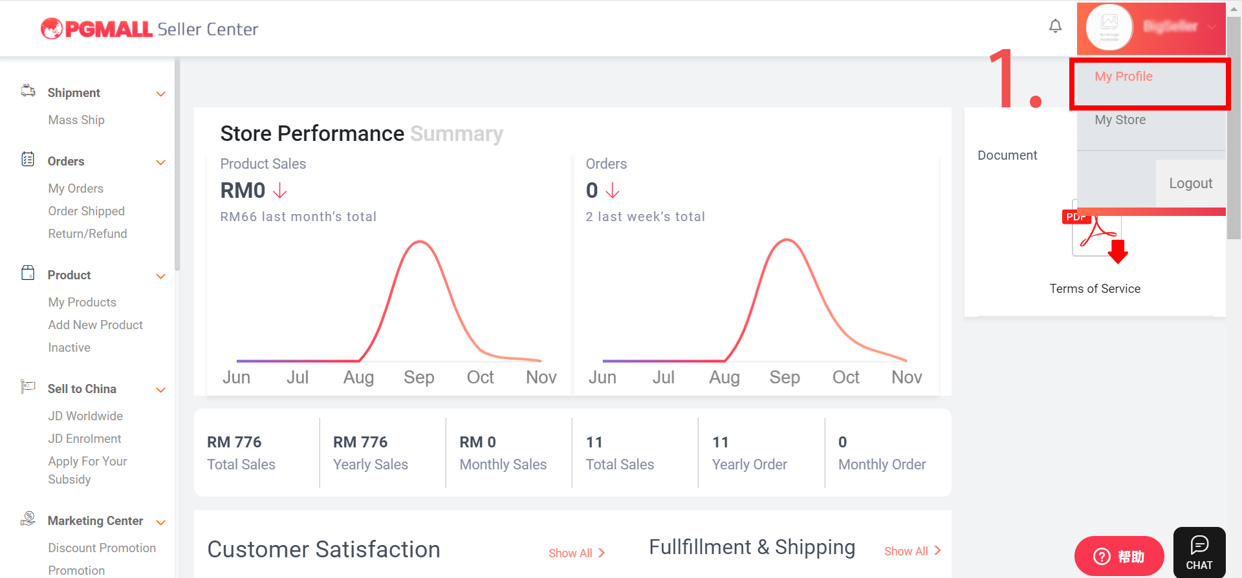Collapse the Shipment menu chevron
The image size is (1242, 578).
point(161,94)
